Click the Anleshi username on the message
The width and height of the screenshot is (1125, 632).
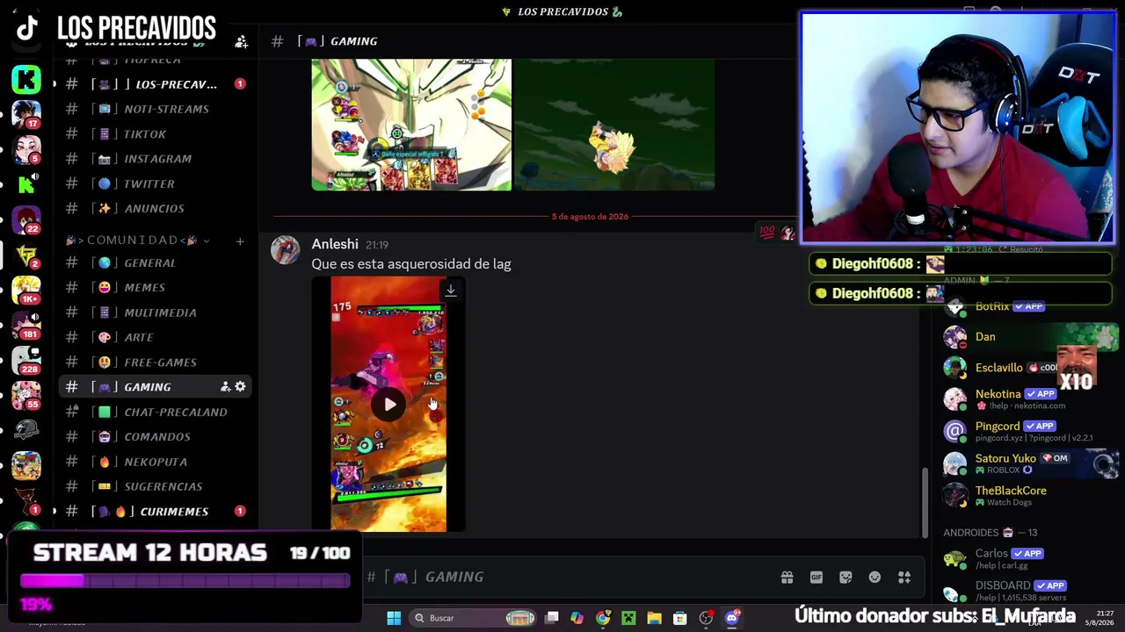tap(335, 244)
